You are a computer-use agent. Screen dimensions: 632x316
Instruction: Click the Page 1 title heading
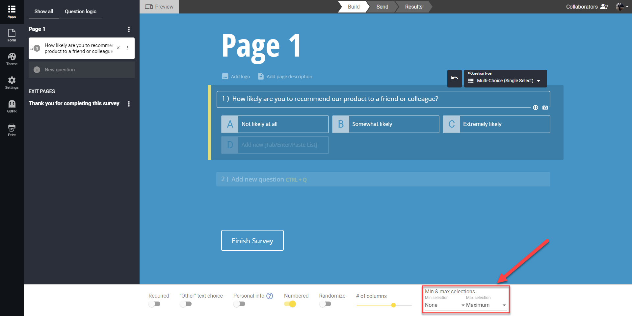click(261, 47)
